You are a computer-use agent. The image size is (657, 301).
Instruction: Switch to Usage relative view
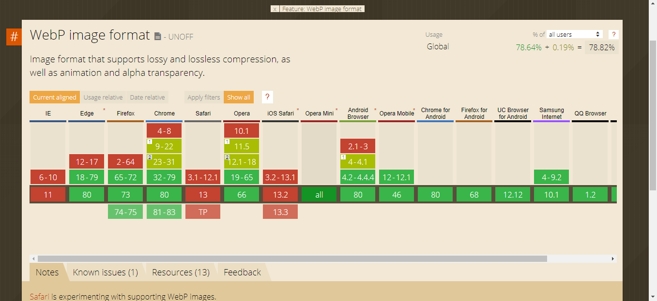pos(103,97)
